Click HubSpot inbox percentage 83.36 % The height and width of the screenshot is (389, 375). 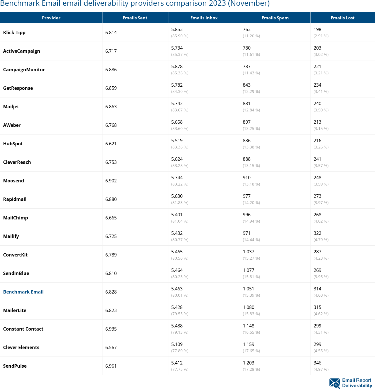pos(180,147)
